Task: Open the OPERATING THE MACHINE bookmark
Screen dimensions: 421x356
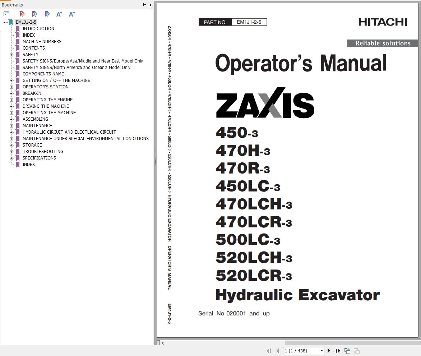Action: [x=49, y=112]
